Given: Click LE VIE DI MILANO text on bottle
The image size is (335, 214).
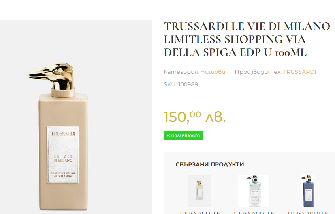Looking at the screenshot, I should [63, 158].
